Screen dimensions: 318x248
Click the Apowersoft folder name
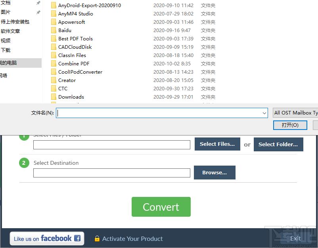72,22
